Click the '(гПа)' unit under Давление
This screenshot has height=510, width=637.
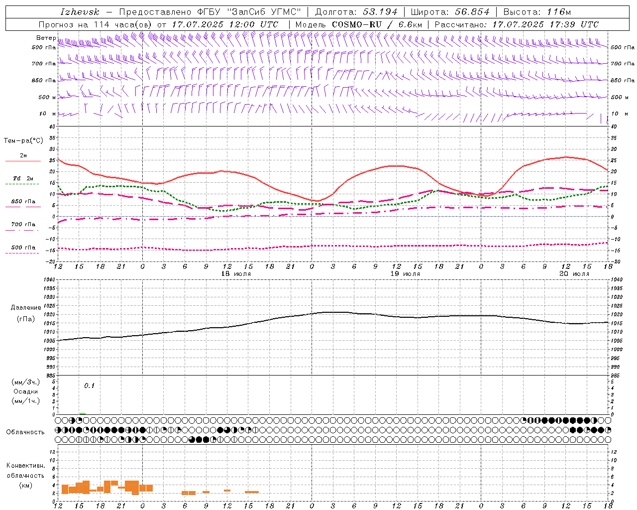[25, 319]
